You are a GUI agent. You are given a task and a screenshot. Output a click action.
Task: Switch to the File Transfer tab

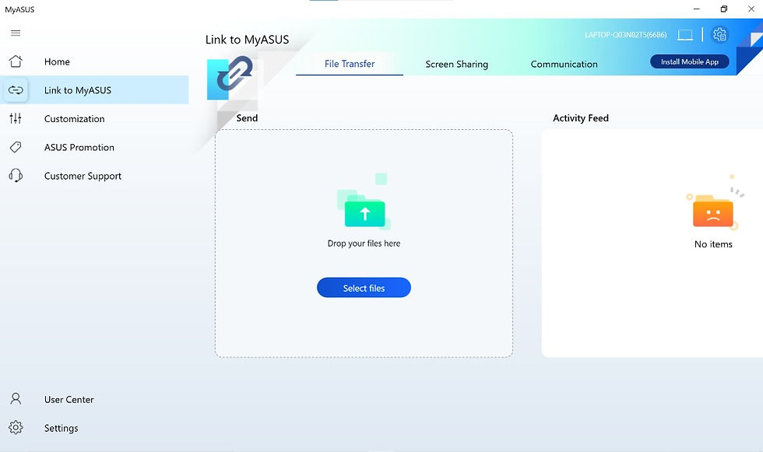(x=350, y=64)
